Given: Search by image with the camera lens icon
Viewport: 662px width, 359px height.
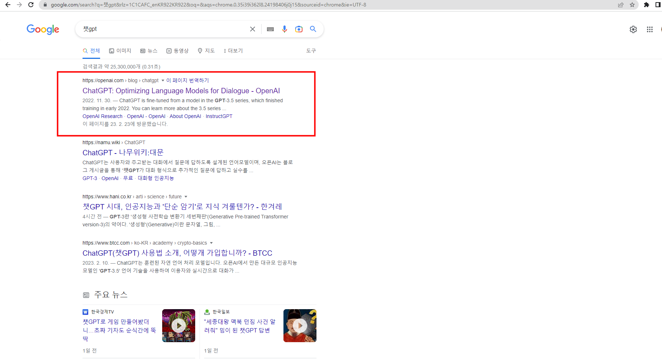Looking at the screenshot, I should click(299, 29).
